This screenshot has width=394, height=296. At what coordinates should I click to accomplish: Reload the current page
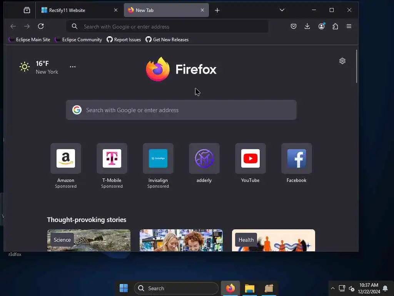[x=41, y=26]
